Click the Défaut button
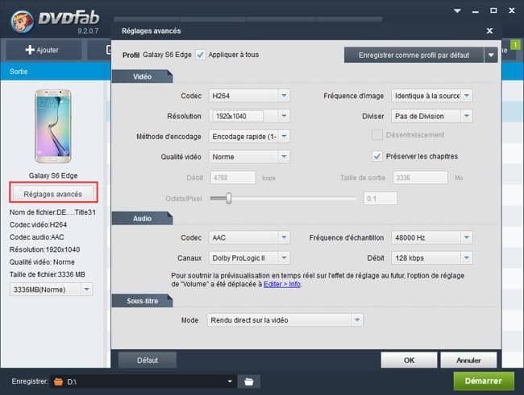The image size is (524, 395). click(148, 360)
